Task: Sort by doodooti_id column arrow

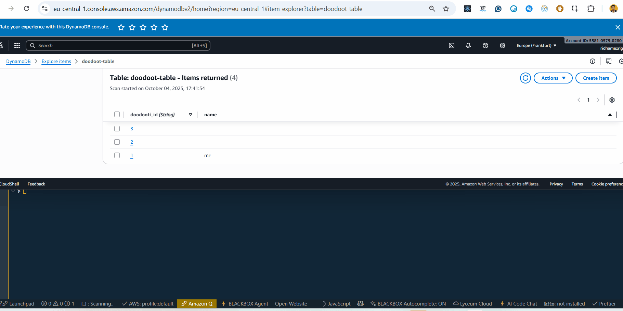Action: (x=191, y=115)
